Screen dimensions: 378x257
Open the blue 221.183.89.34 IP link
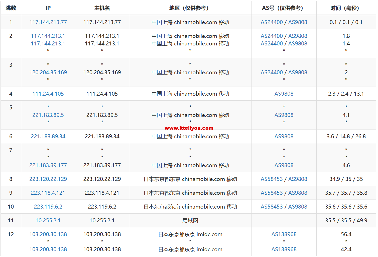(x=48, y=136)
